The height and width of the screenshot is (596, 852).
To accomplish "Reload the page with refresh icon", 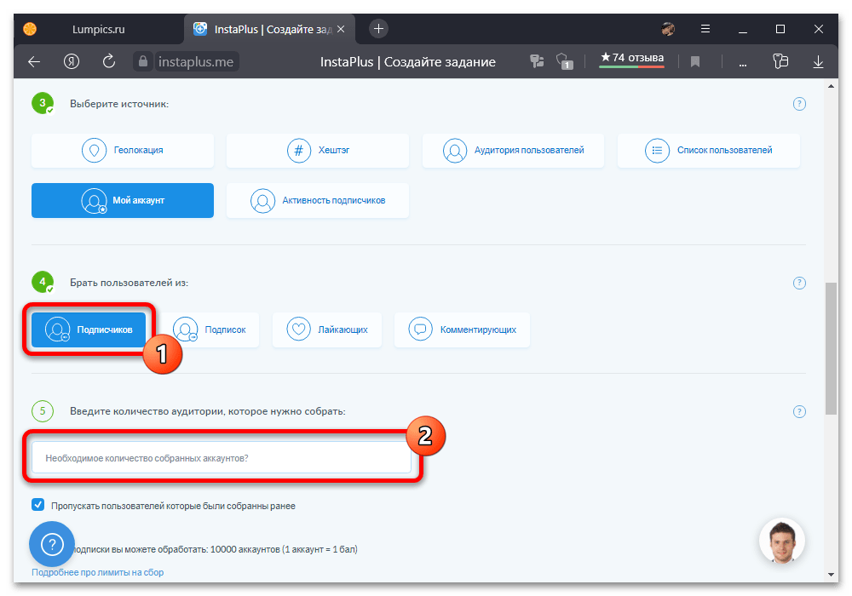I will coord(109,61).
